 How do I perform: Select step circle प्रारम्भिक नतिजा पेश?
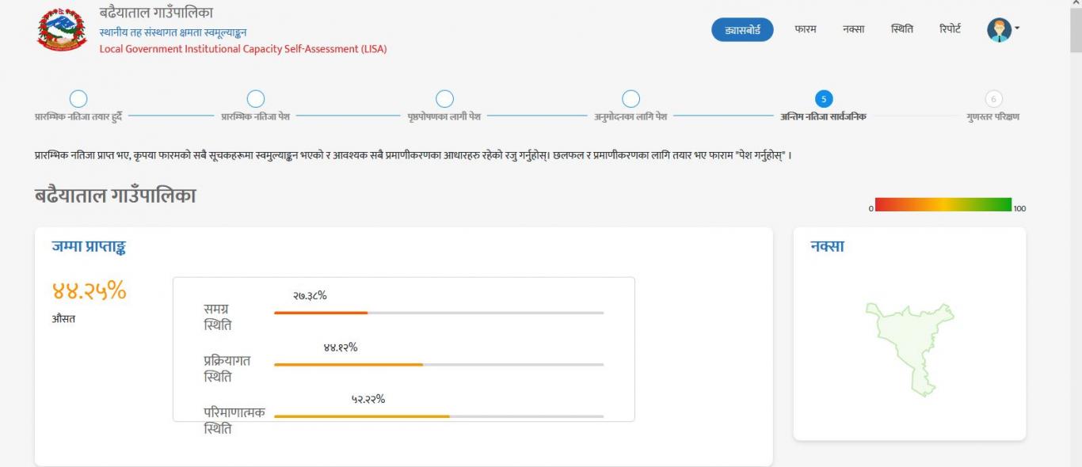[x=255, y=99]
